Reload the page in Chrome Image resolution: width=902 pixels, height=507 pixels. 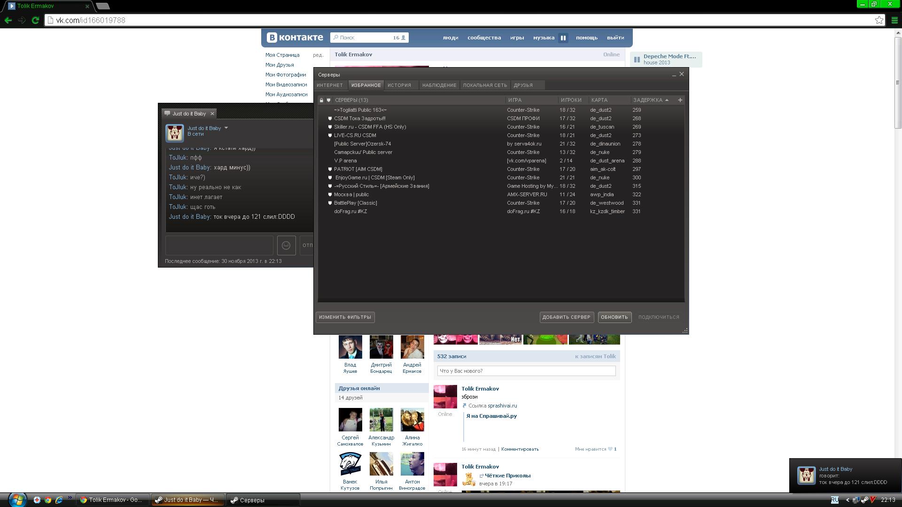[x=35, y=20]
